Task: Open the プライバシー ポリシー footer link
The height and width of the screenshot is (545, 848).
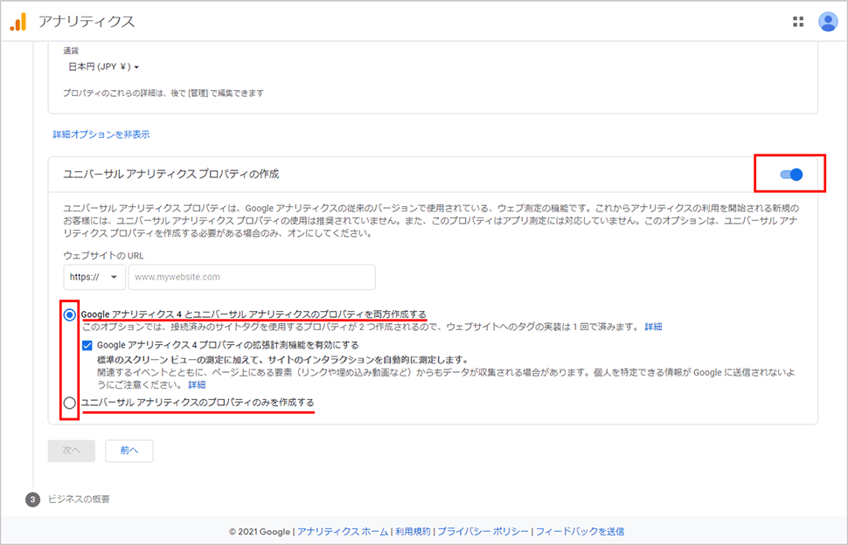Action: [483, 532]
